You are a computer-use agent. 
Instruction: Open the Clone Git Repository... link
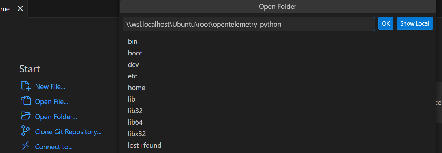68,132
